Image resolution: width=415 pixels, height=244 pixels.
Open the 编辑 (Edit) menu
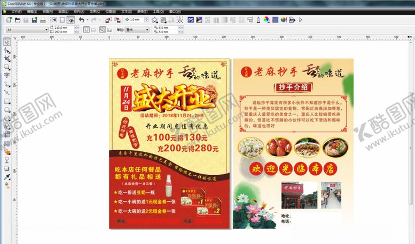(32, 12)
